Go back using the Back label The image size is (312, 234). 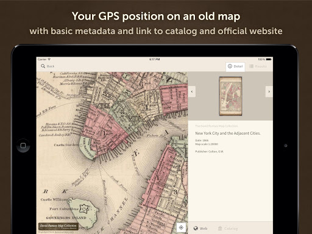51,66
